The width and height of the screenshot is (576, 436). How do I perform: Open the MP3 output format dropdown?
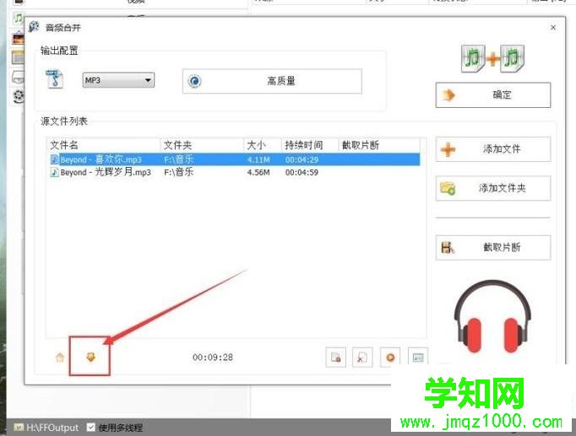pos(118,80)
